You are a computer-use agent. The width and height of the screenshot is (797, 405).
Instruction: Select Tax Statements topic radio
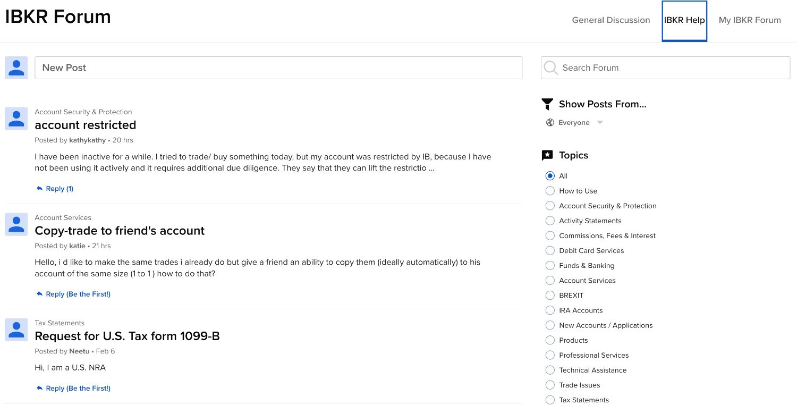[x=550, y=400]
